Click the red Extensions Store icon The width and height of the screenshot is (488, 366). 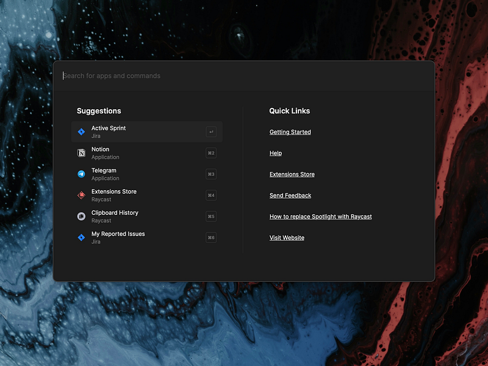tap(81, 195)
